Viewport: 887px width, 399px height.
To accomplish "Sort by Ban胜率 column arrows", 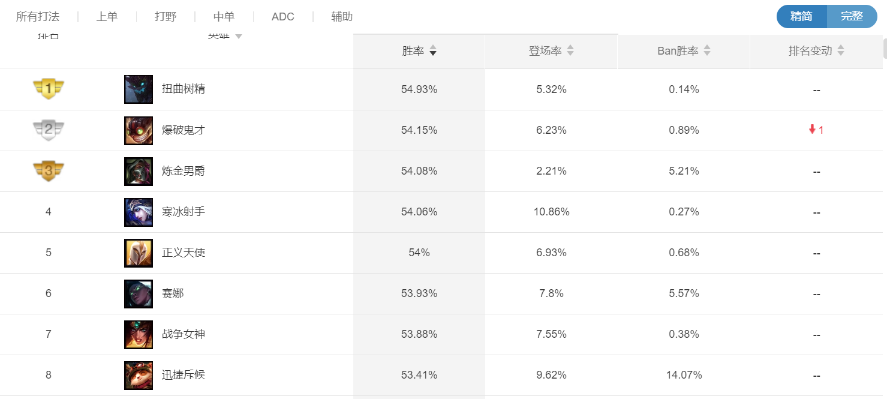I will point(707,51).
